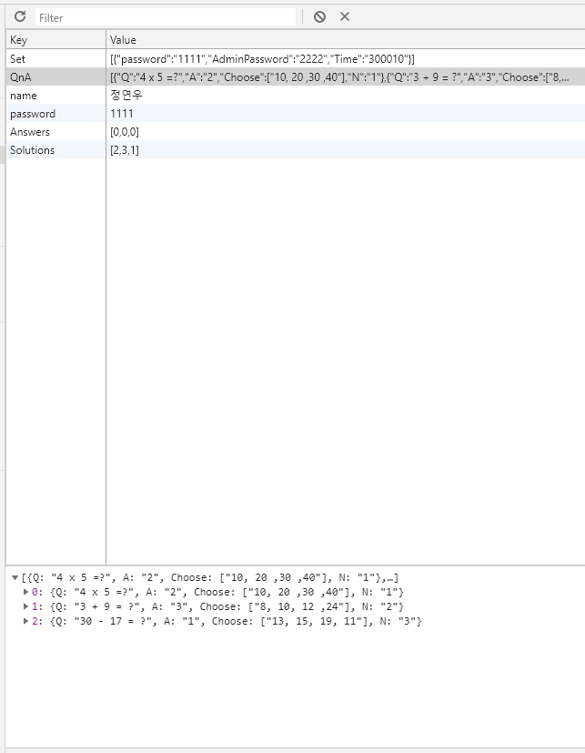Click the 정연우 name value cell
The width and height of the screenshot is (585, 753).
(x=126, y=96)
